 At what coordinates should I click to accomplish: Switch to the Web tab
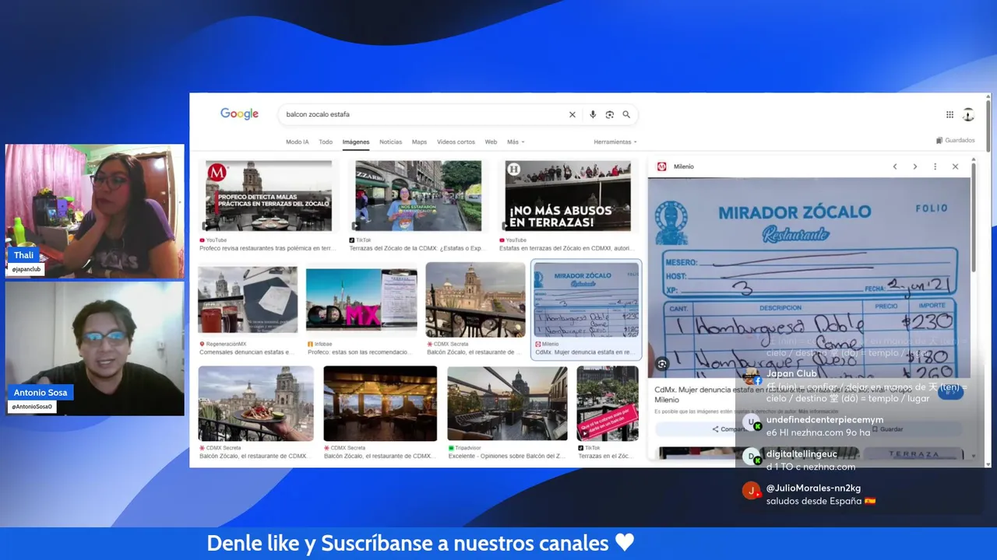click(491, 142)
